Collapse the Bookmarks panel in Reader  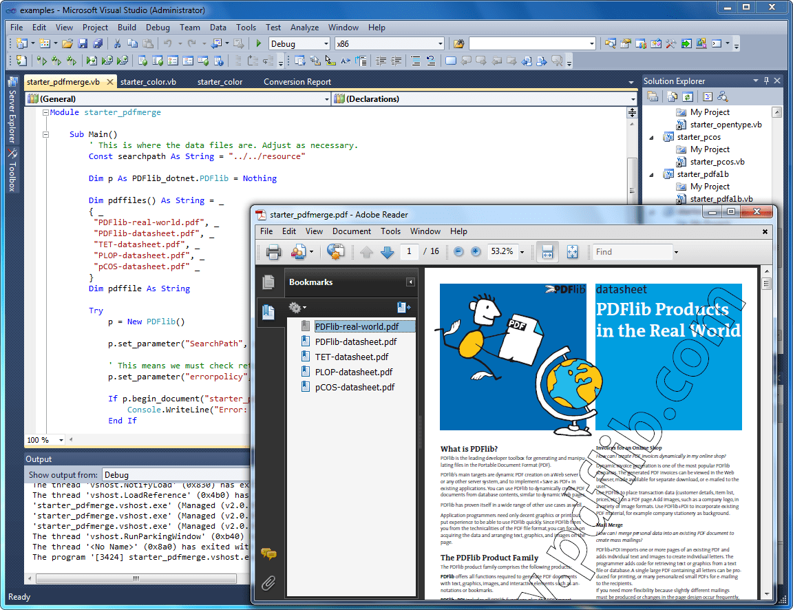coord(410,282)
